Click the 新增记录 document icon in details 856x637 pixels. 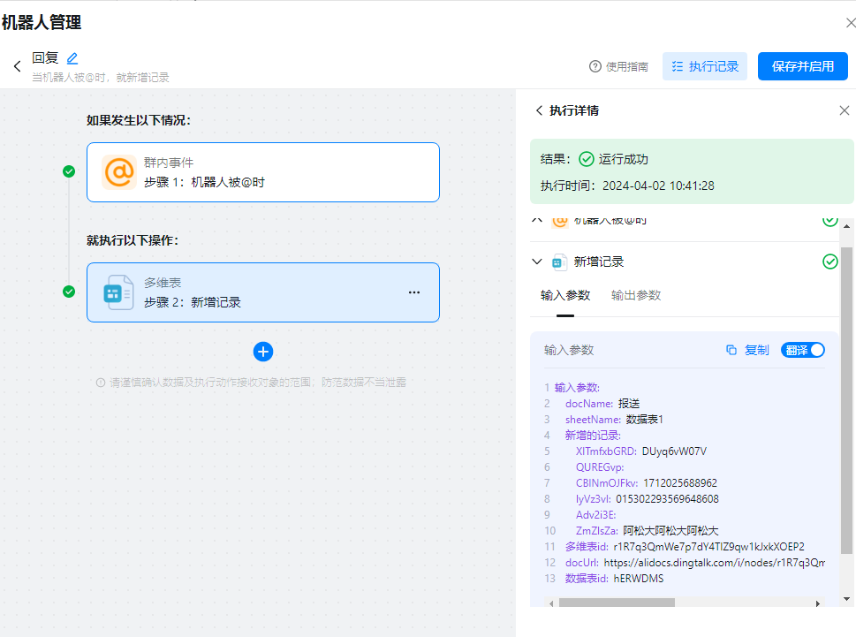pos(559,262)
